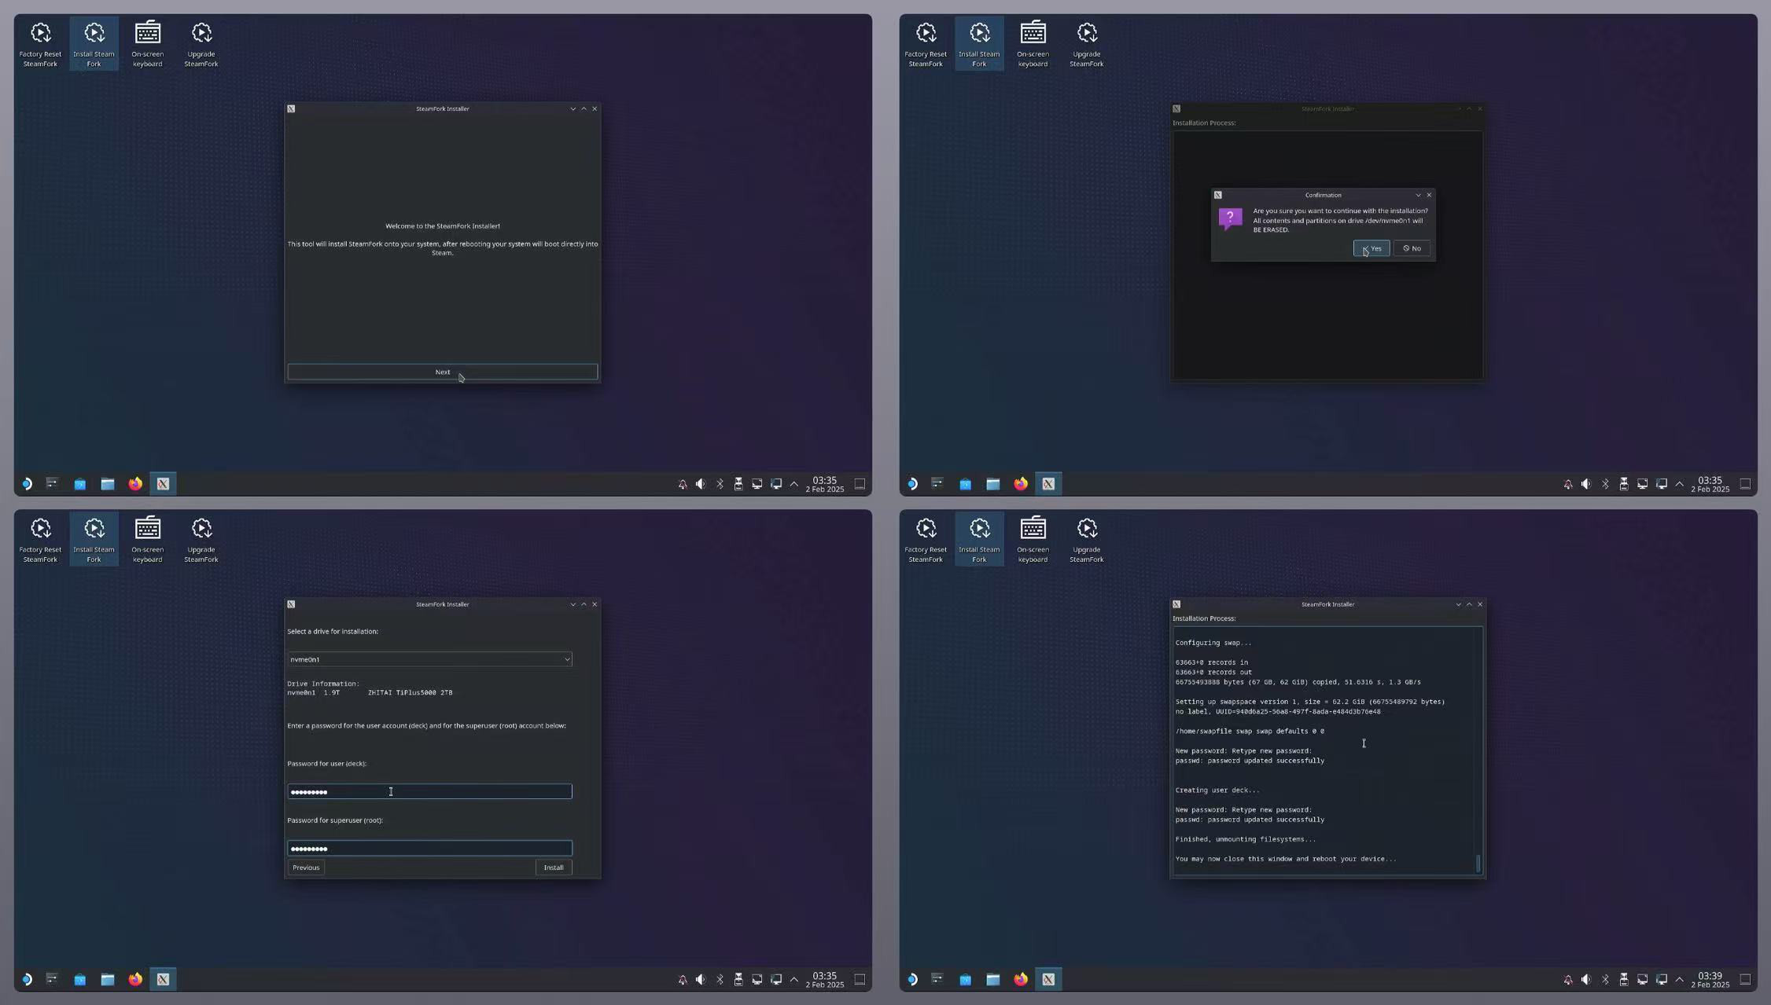Open Install Steam Fork icon on the Welcome desktop
1771x1005 pixels.
tap(94, 44)
